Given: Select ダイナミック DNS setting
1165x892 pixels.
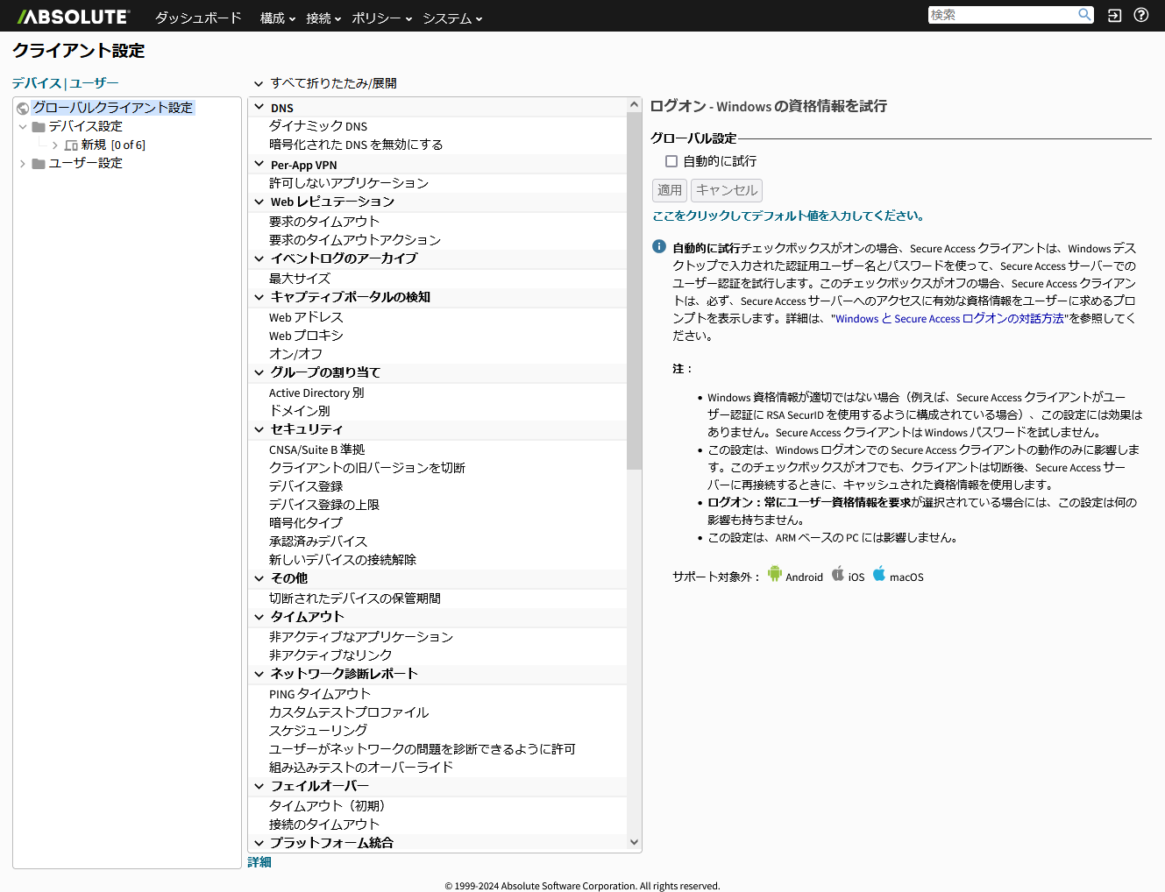Looking at the screenshot, I should [318, 126].
